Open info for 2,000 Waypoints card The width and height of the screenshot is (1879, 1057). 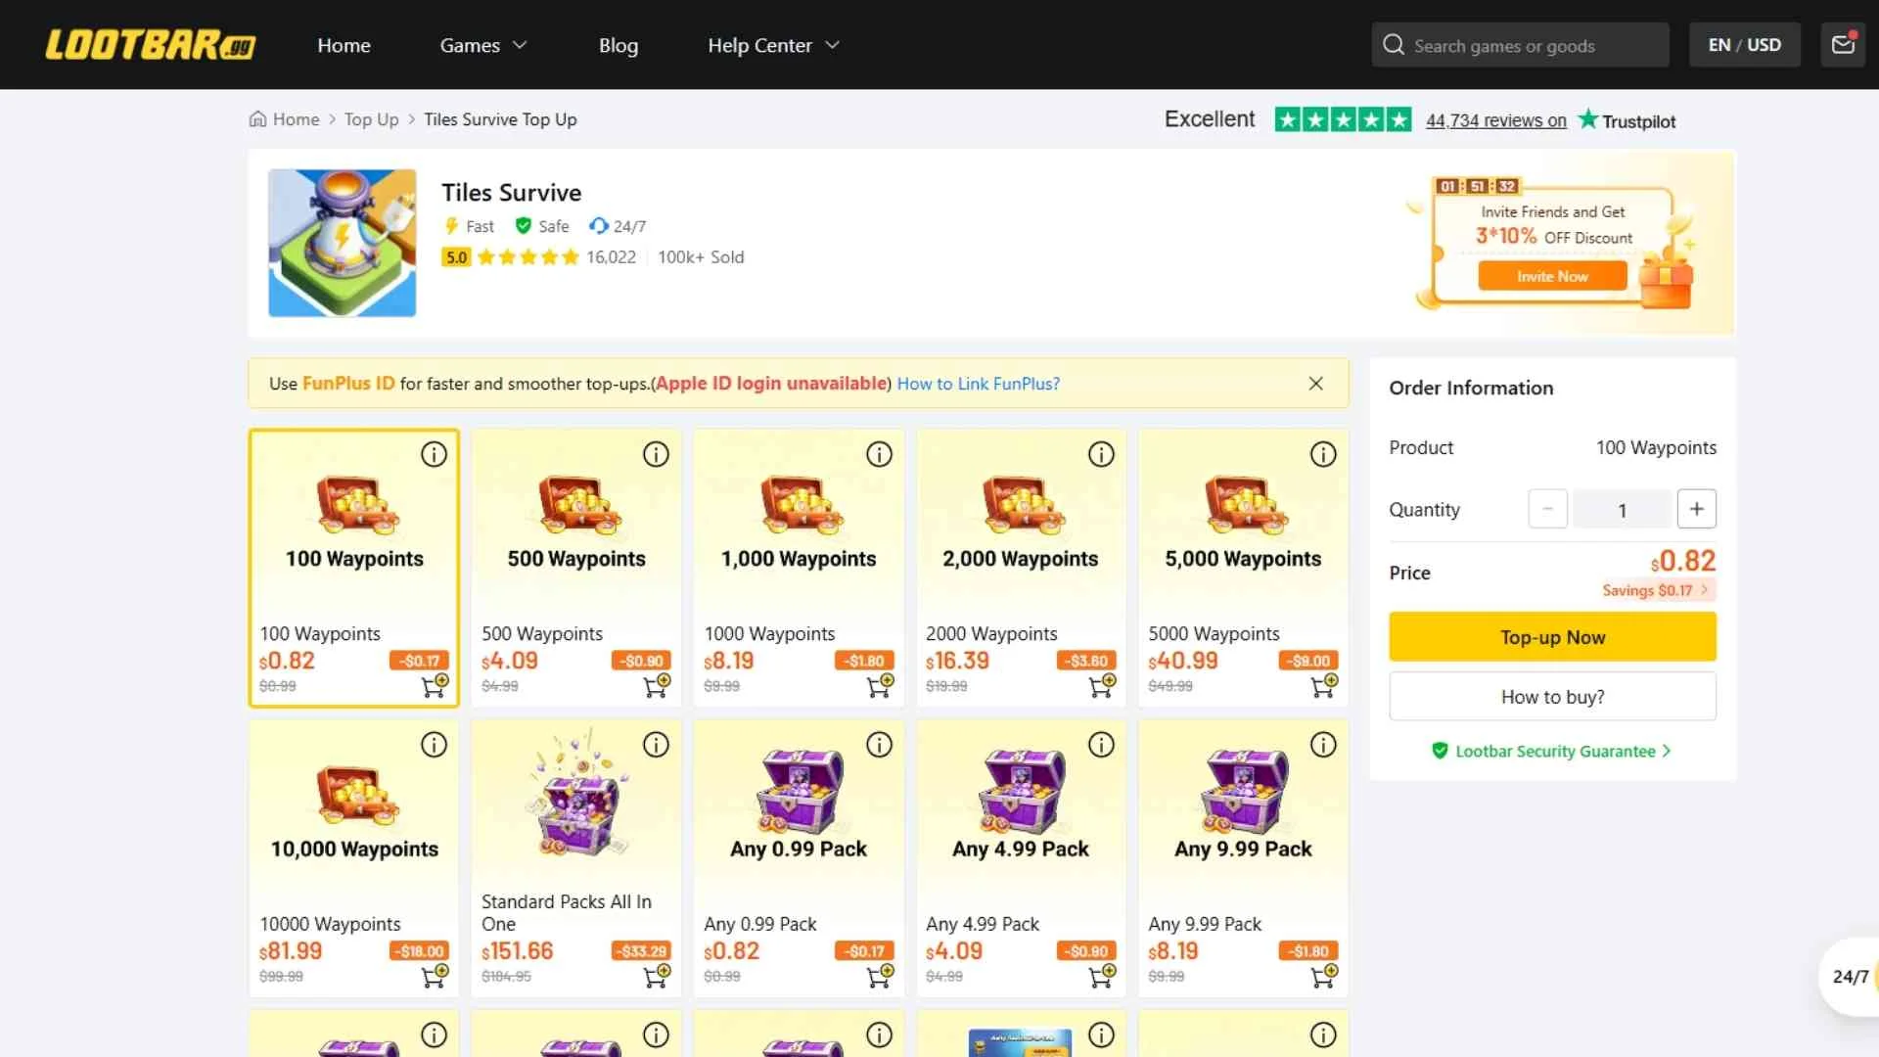(1101, 454)
